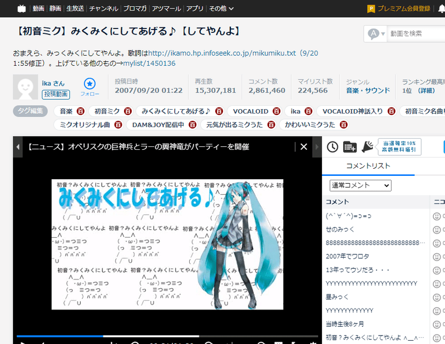Click nicoru smiley for 昼みっく comment
Screen dimensions: 445x344
point(437,297)
